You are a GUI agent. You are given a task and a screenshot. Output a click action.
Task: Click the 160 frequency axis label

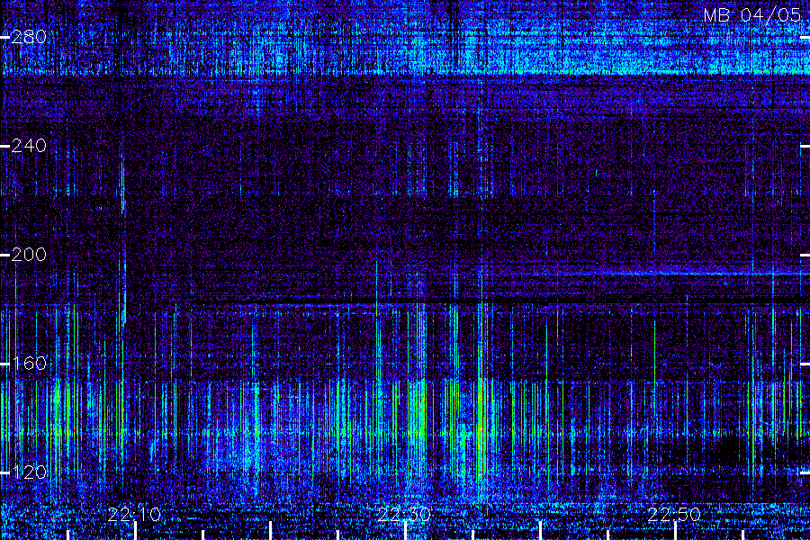coord(29,364)
